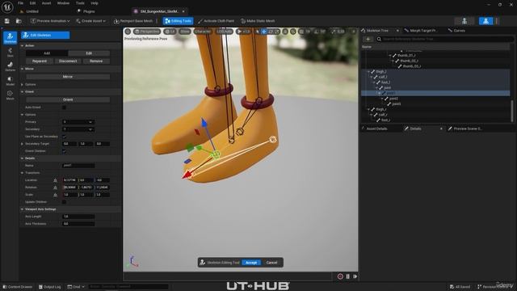Screen dimensions: 517x291
Task: Toggle the Update Children checkbox
Action: 64,202
